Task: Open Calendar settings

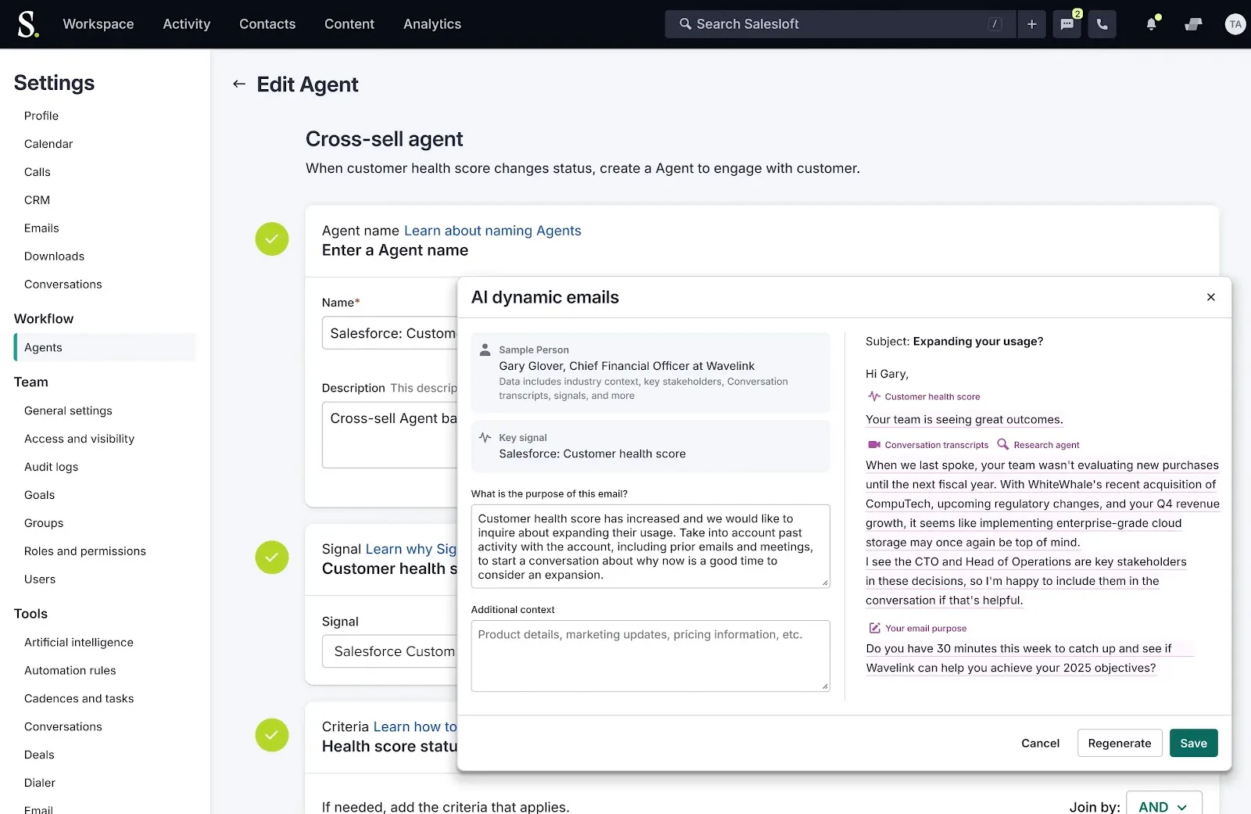Action: tap(48, 144)
